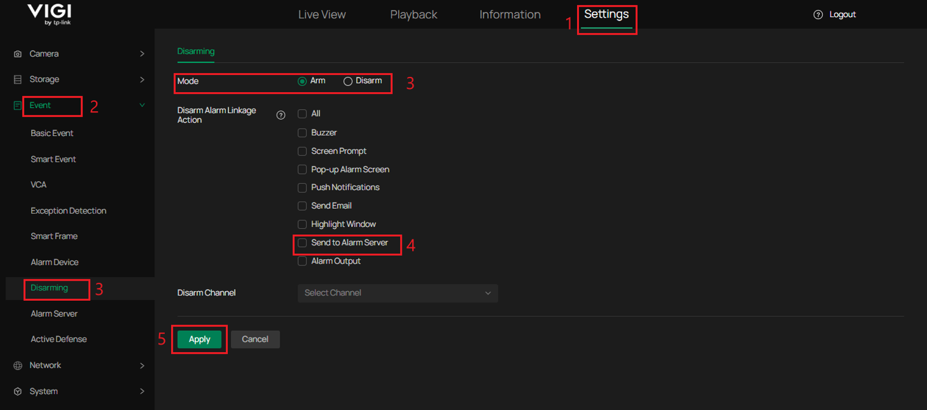Go to Alarm Device page
This screenshot has width=927, height=410.
pos(54,262)
